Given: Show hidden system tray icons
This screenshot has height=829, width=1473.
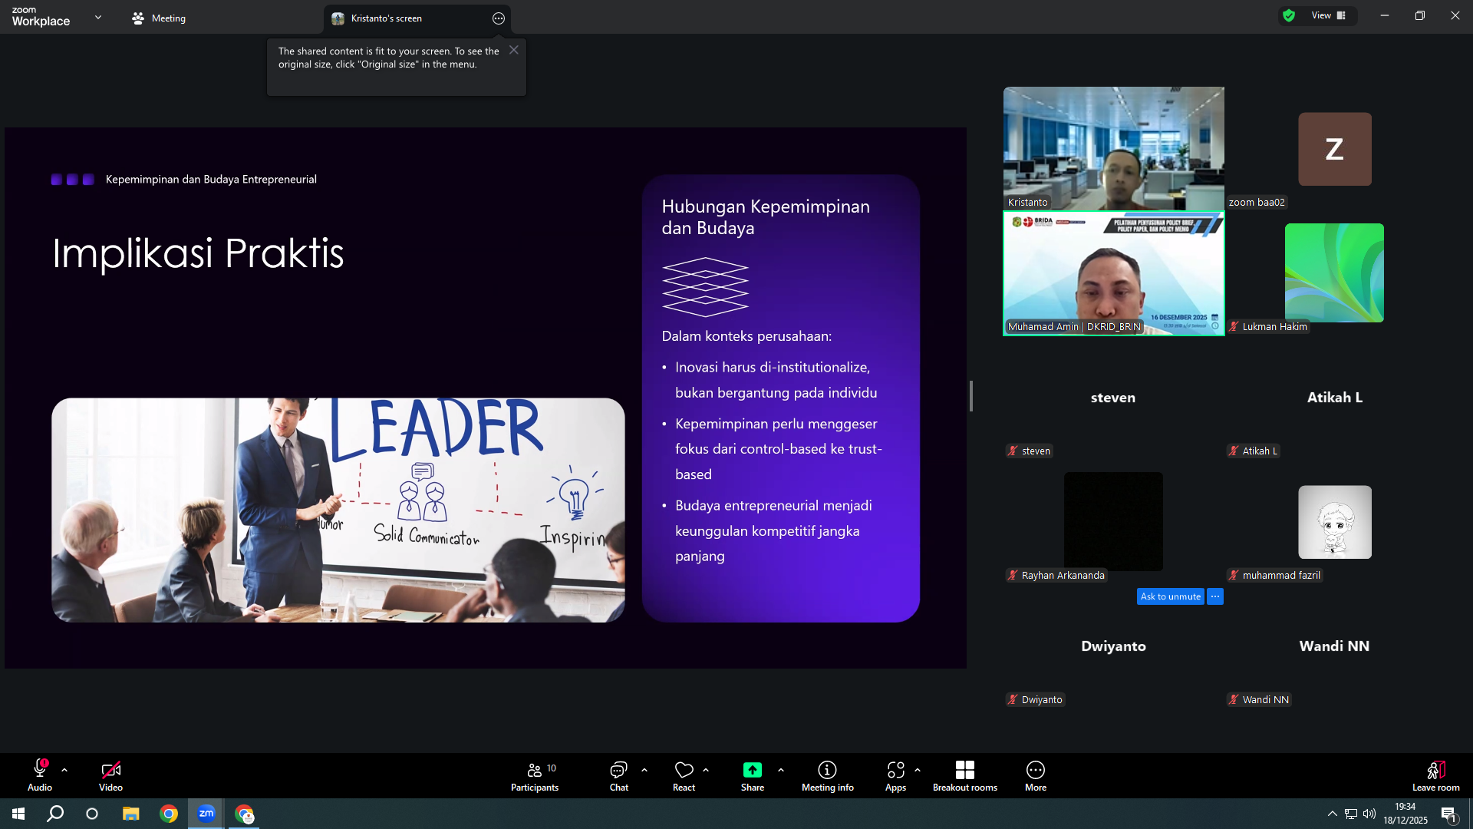Looking at the screenshot, I should [1333, 814].
